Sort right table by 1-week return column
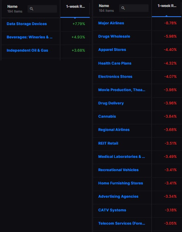This screenshot has width=182, height=232. pyautogui.click(x=167, y=6)
